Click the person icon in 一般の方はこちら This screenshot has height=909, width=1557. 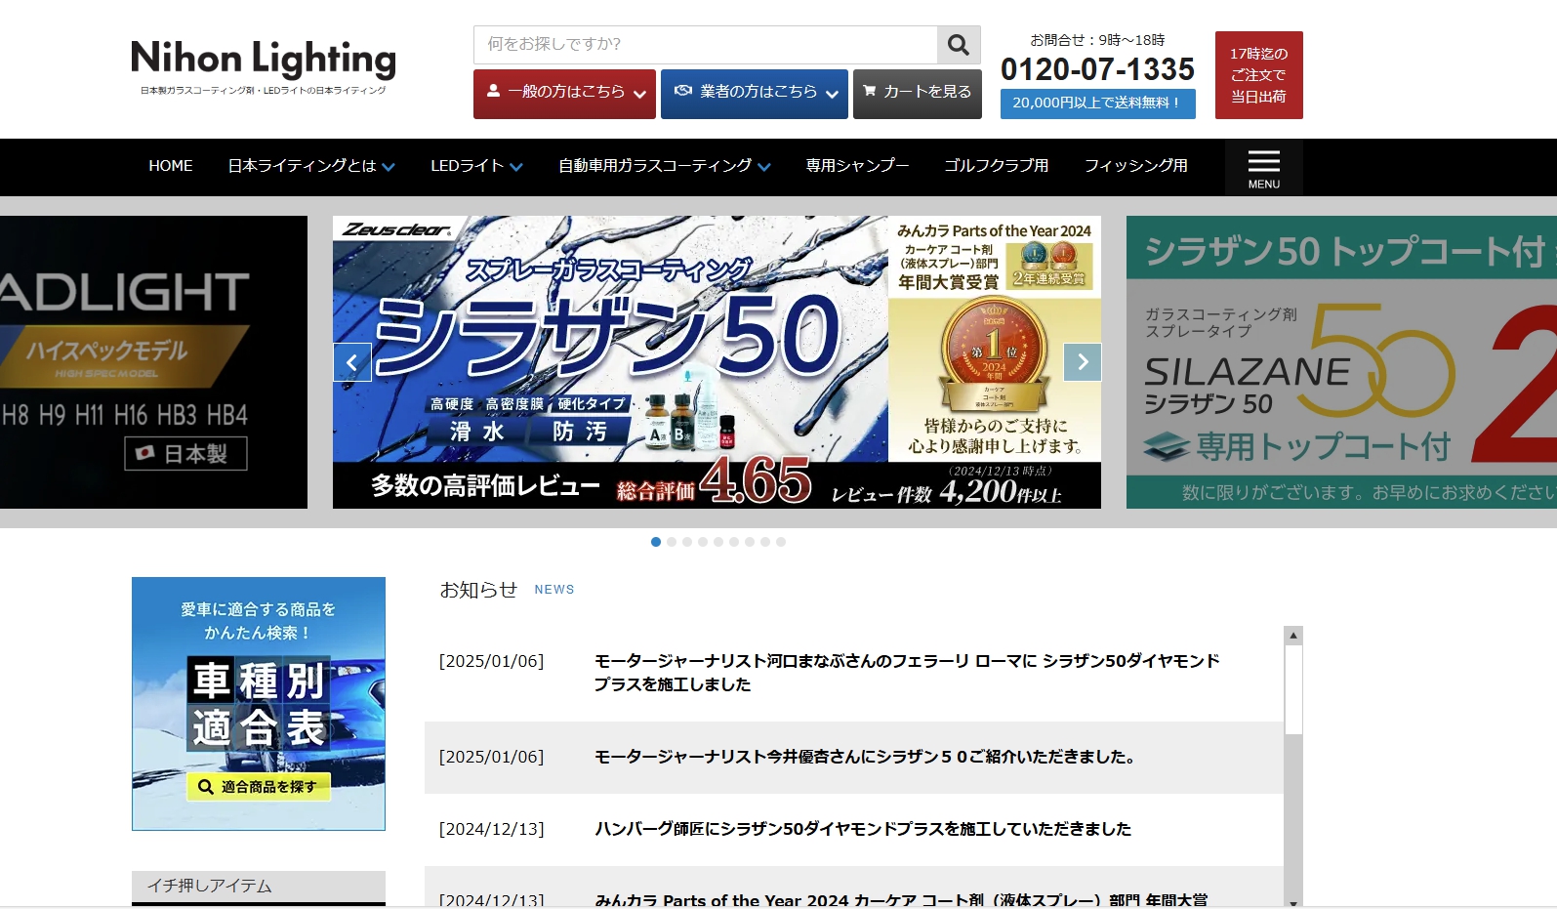point(493,91)
